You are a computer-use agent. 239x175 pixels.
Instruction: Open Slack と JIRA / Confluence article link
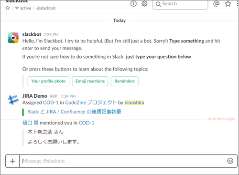point(75,112)
